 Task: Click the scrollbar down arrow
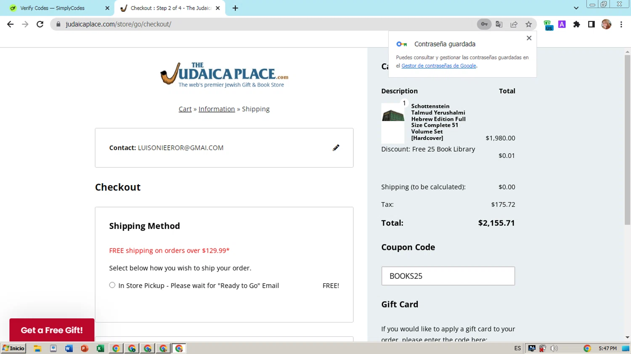pyautogui.click(x=627, y=338)
